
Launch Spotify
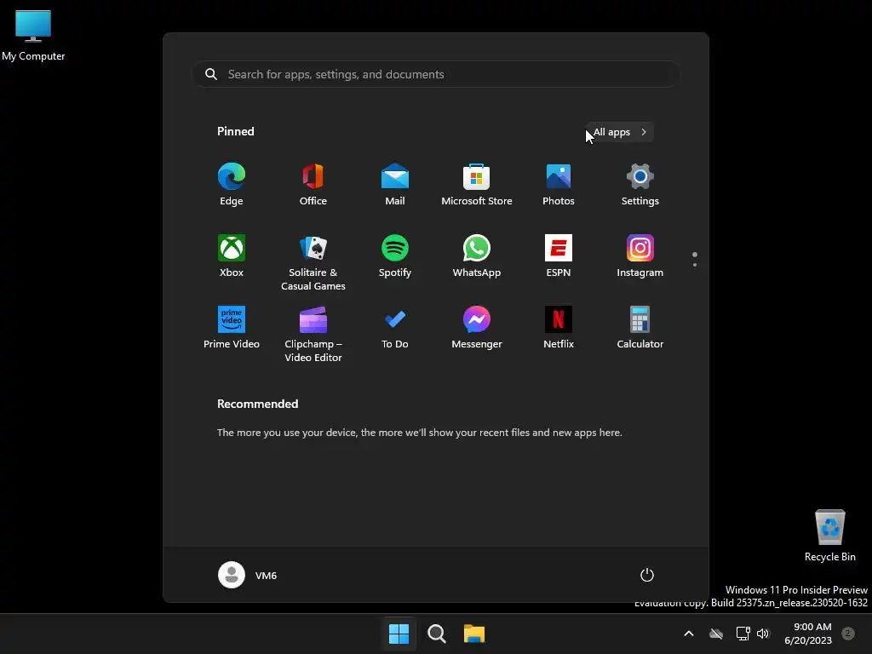pos(395,255)
